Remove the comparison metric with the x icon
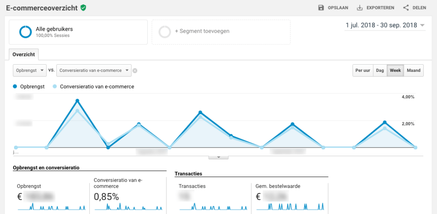437x214 pixels. pos(135,71)
